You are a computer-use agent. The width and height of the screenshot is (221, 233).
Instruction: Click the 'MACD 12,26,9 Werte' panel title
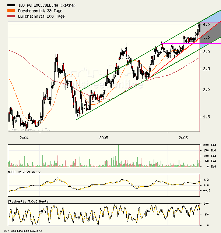tap(24, 172)
